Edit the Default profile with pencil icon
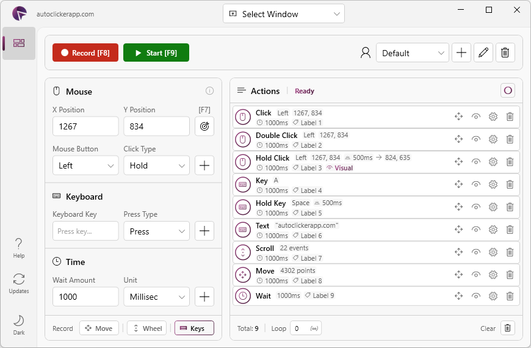Image resolution: width=531 pixels, height=348 pixels. (x=483, y=53)
